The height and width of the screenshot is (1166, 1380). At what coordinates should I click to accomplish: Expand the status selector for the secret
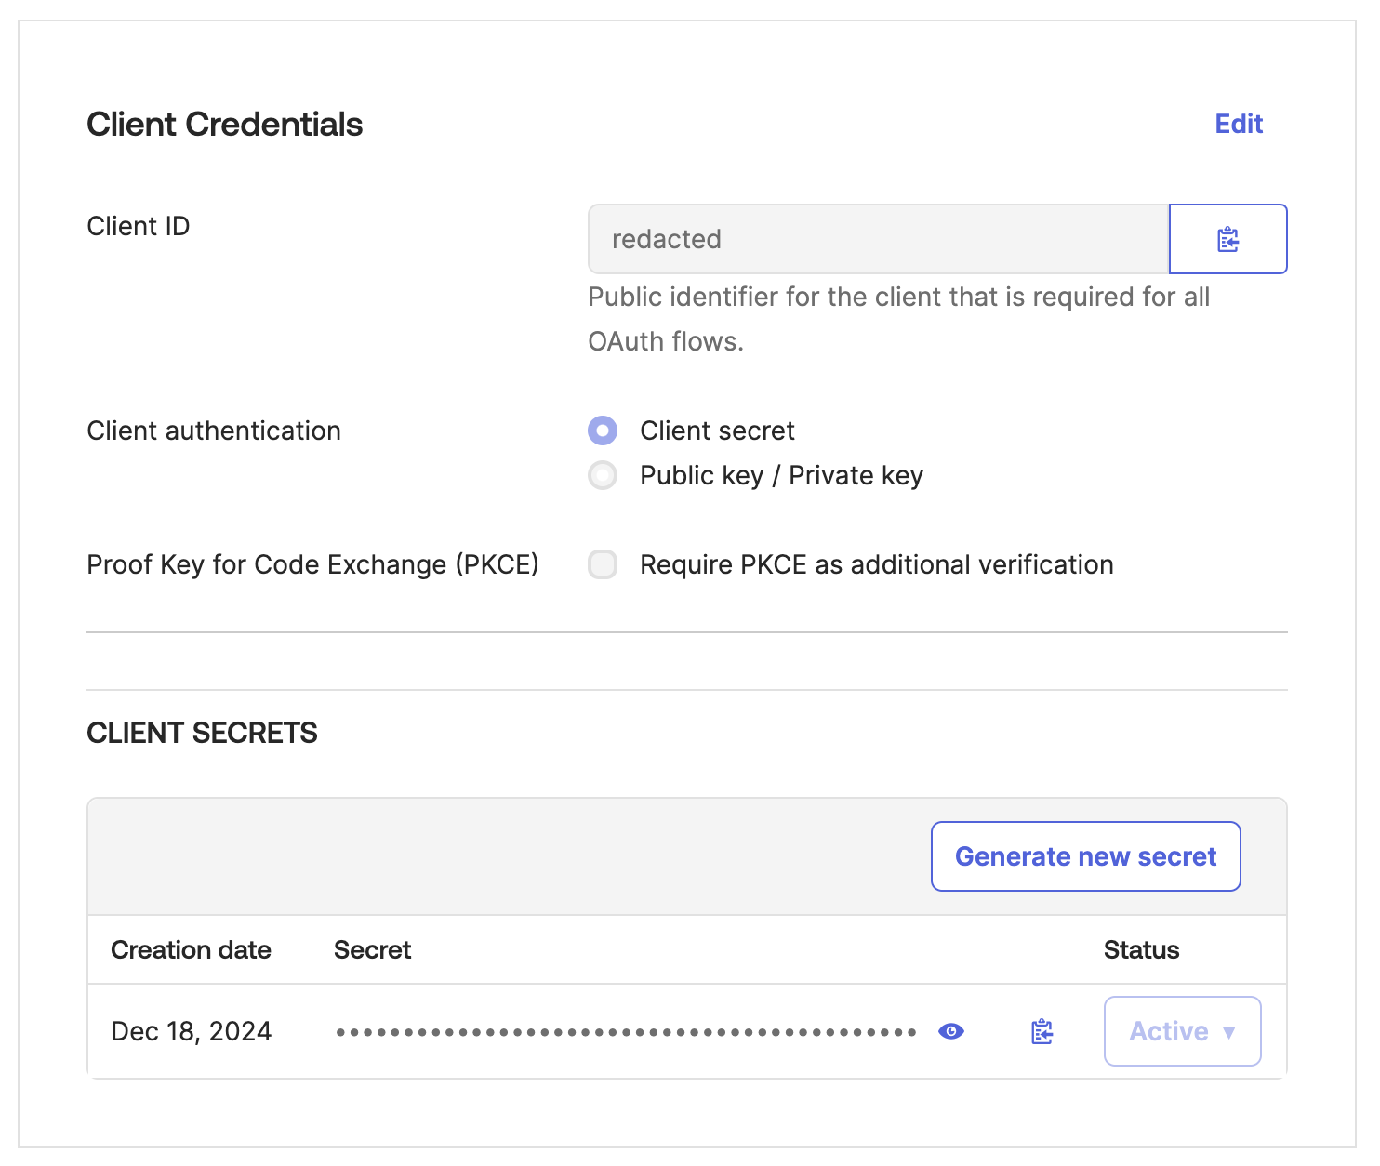pyautogui.click(x=1181, y=1031)
